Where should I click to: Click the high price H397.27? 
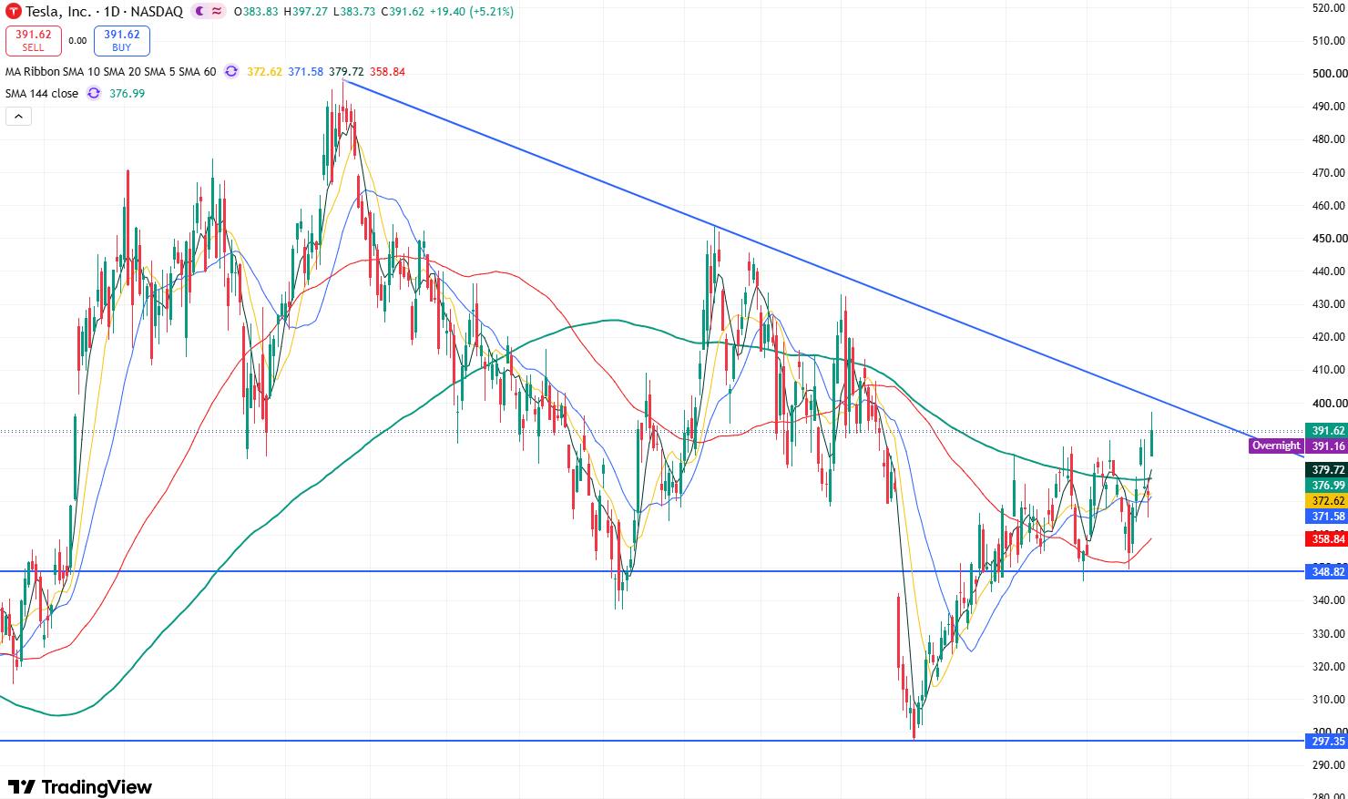click(305, 12)
